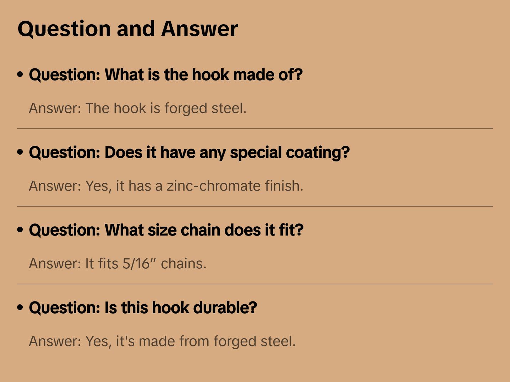
Task: Click bullet before special coating question
Action: click(x=20, y=152)
